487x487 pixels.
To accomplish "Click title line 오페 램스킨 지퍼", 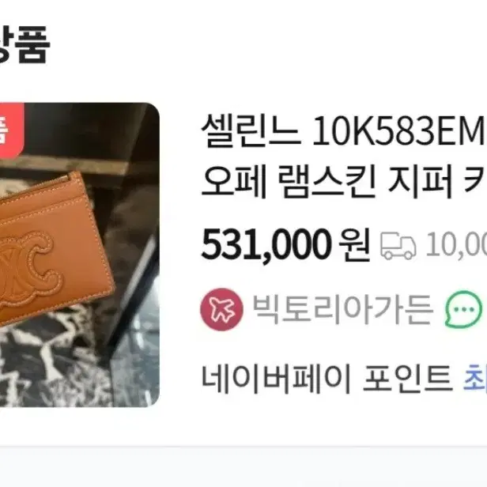I will 327,183.
